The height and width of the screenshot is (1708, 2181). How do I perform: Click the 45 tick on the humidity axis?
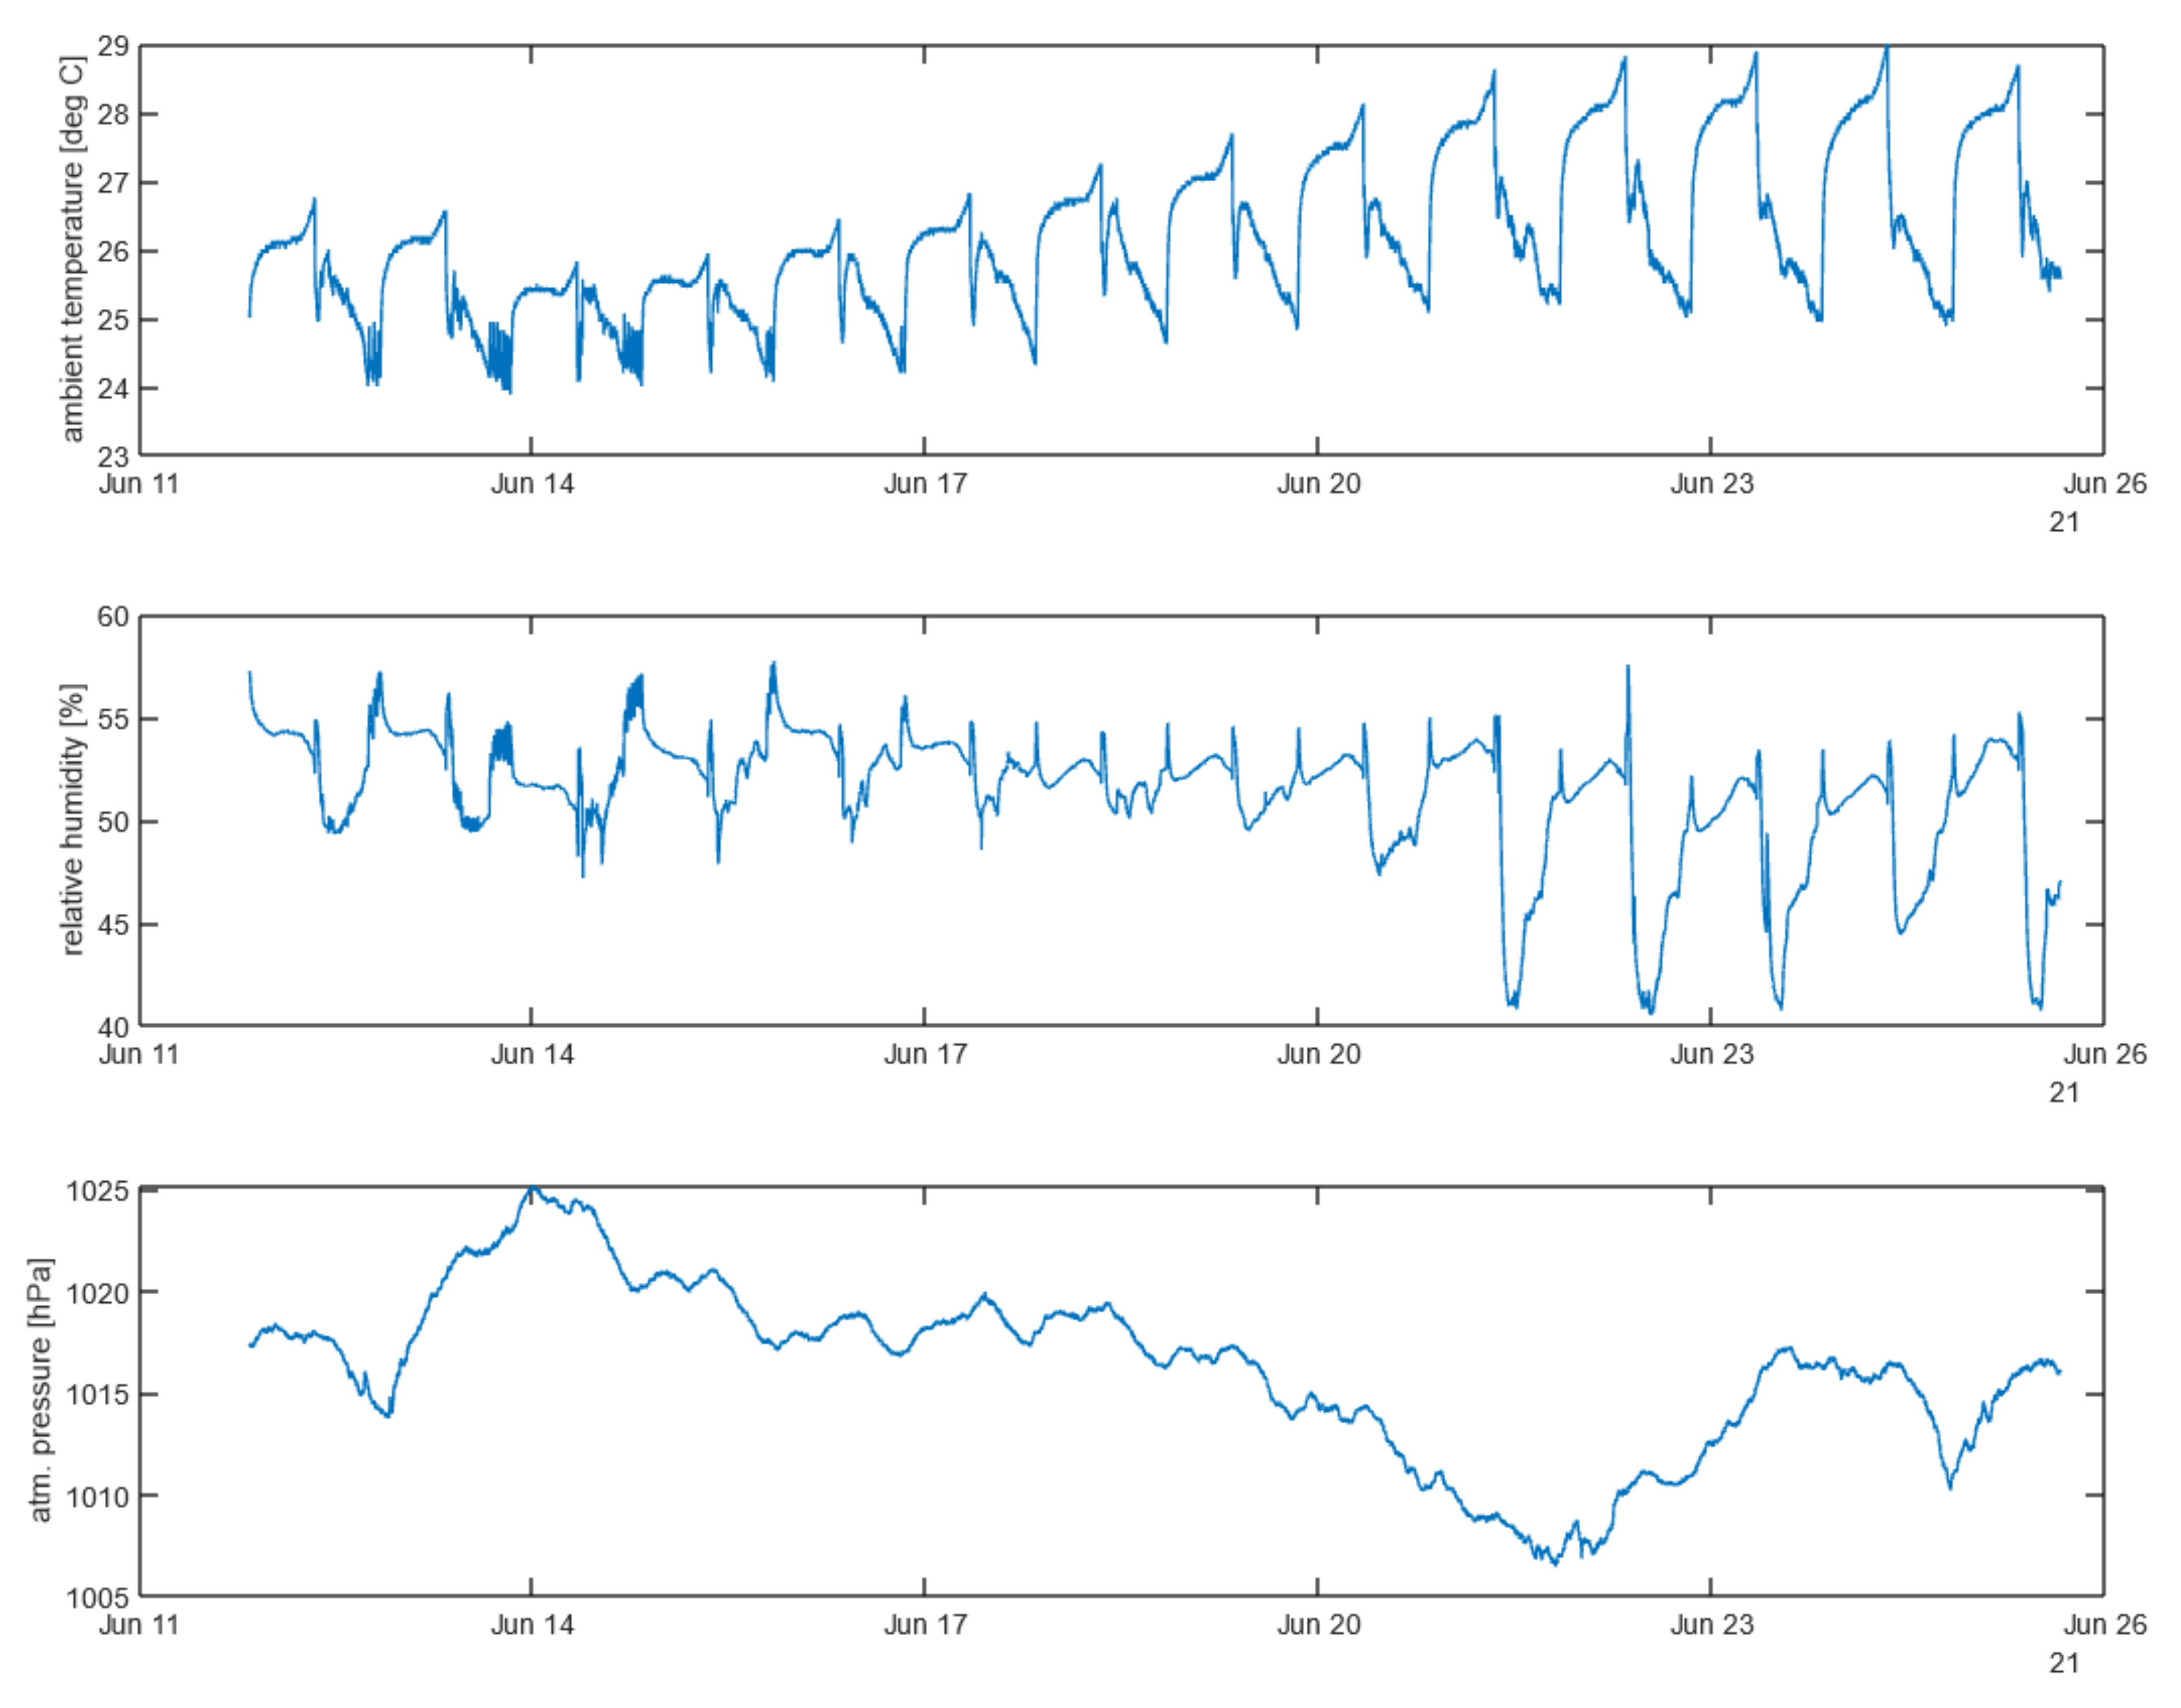click(112, 925)
